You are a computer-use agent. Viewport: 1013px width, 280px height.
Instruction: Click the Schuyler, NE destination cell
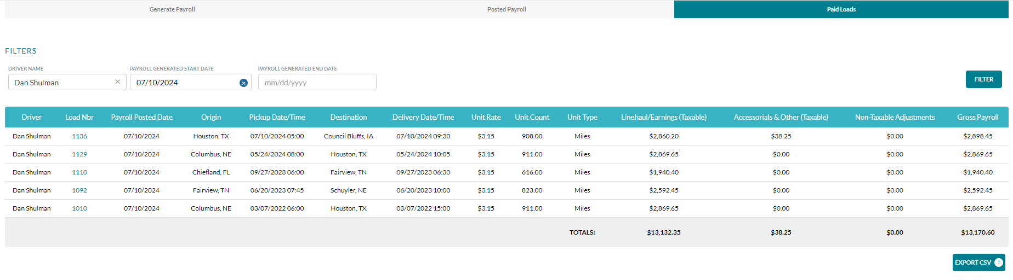tap(349, 190)
